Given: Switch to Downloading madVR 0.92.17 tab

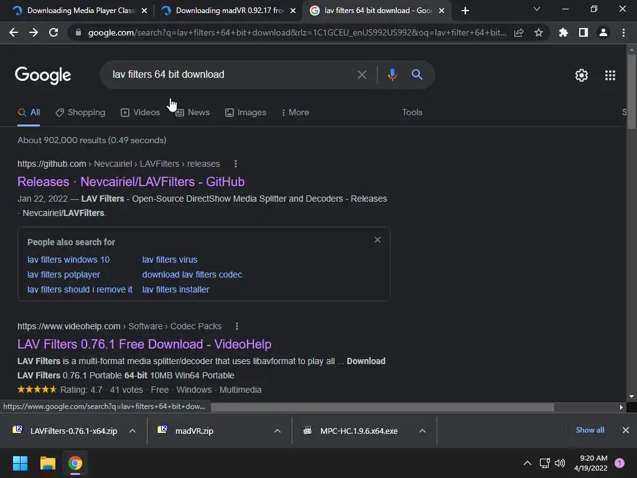Looking at the screenshot, I should [228, 11].
